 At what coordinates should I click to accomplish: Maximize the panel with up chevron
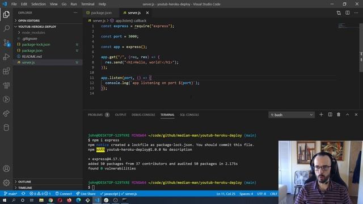click(348, 114)
